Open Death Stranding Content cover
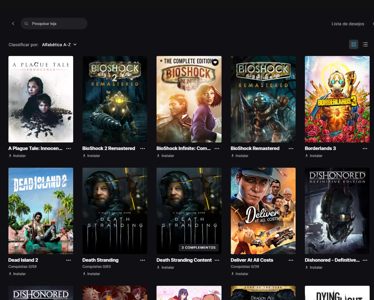Viewport: 374px width, 300px height. [189, 211]
